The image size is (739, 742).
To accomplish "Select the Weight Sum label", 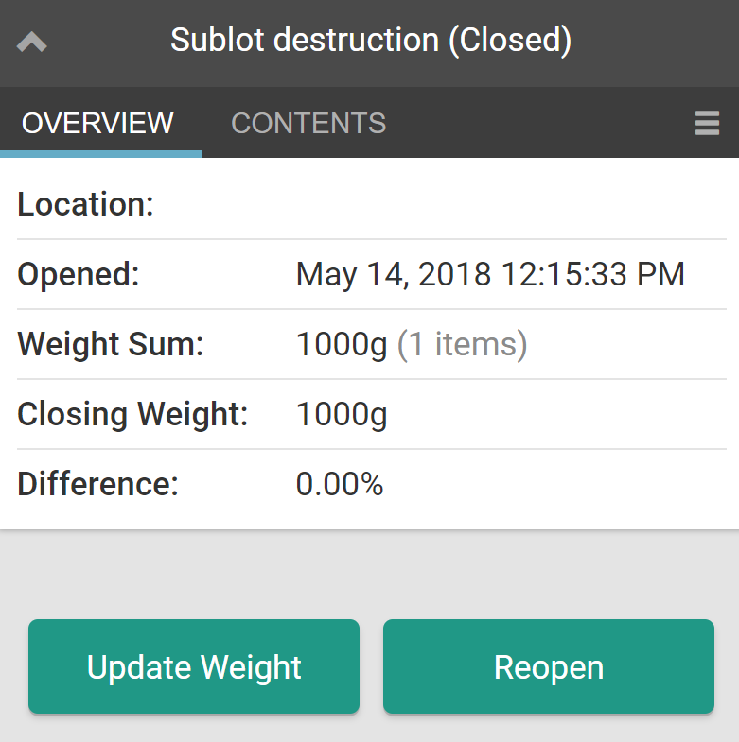I will (111, 345).
